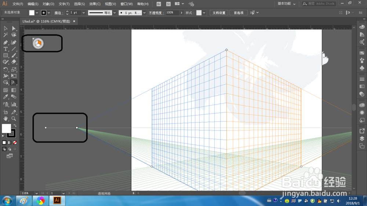Viewport: 367px width, 206px height.
Task: Select the Eyedropper tool
Action: pyautogui.click(x=6, y=97)
